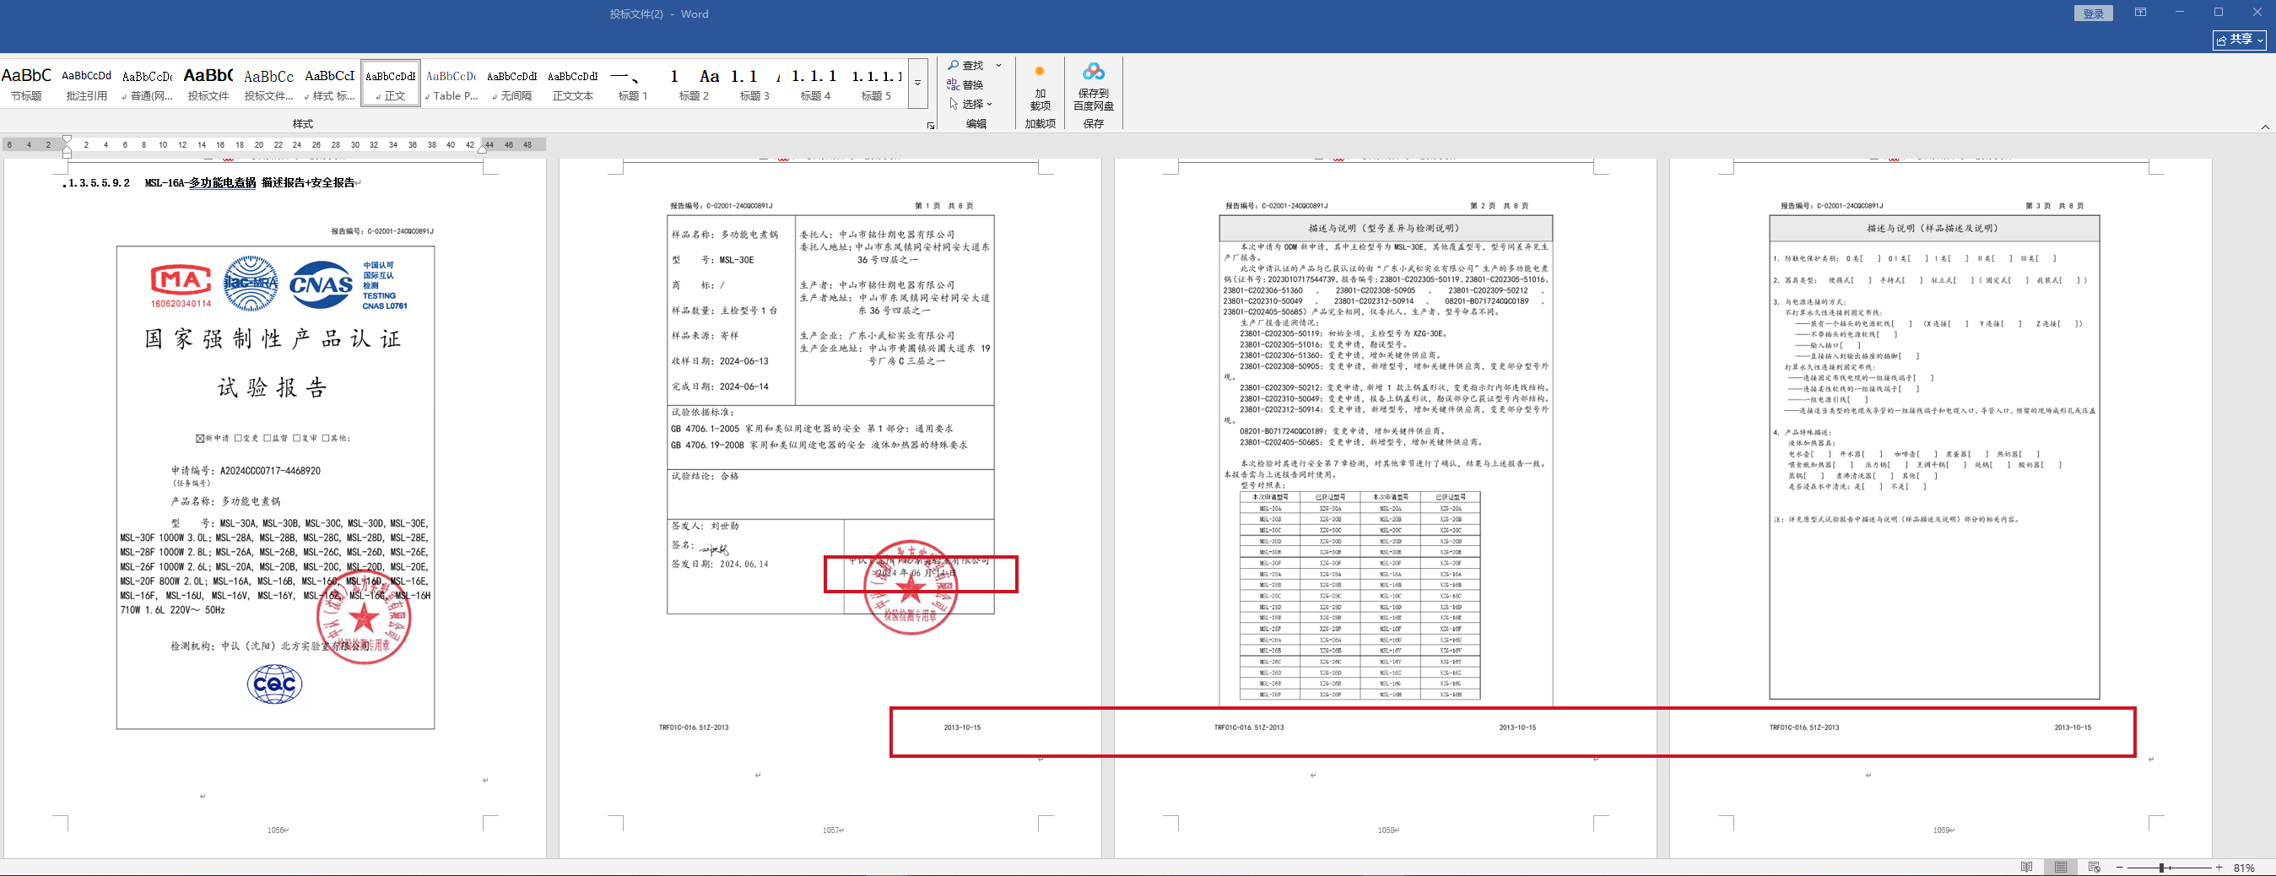Switch to Read Mode view
2276x876 pixels.
[x=2027, y=868]
